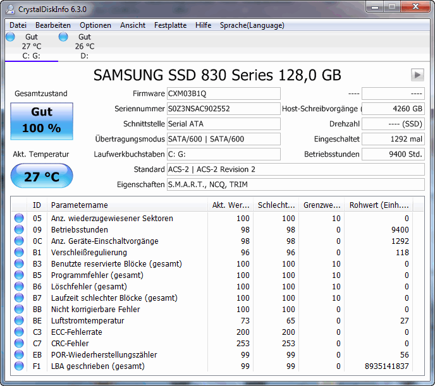435x386 pixels.
Task: Click status icon of row B7 Laufzeit schlechter Blöcke
Action: pyautogui.click(x=19, y=298)
